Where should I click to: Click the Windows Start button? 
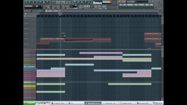(29, 103)
